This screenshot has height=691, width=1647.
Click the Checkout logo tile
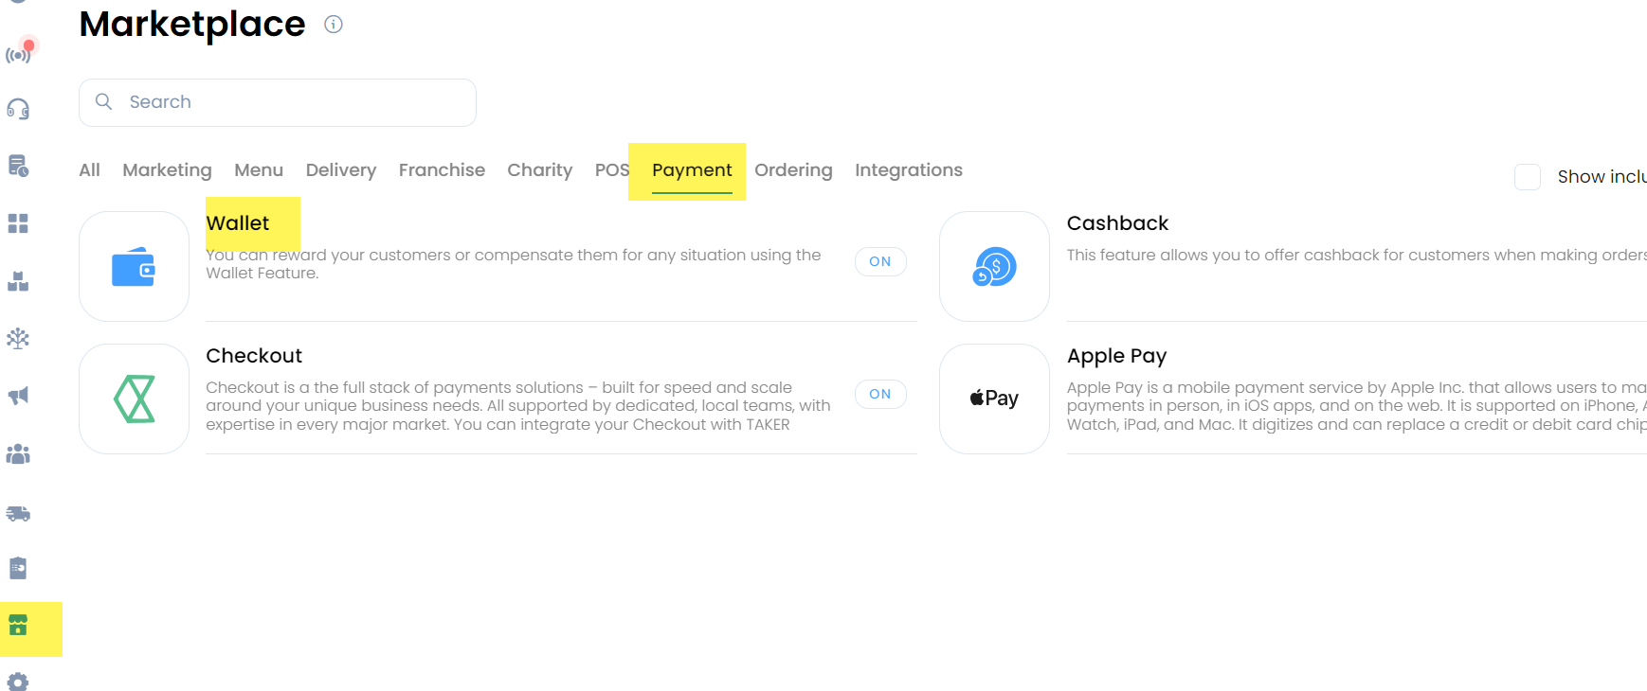134,399
